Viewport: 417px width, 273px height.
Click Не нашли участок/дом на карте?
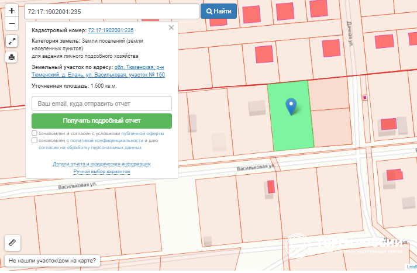click(x=53, y=261)
